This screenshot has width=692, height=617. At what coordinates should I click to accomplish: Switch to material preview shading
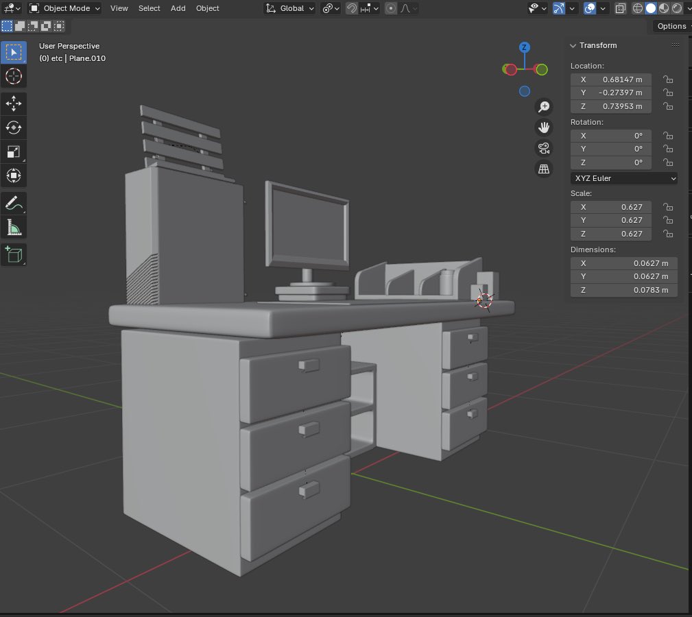coord(664,8)
